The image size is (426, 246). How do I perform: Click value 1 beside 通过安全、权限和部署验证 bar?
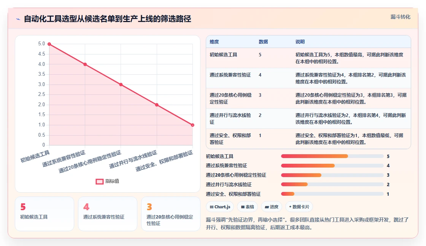coord(388,194)
